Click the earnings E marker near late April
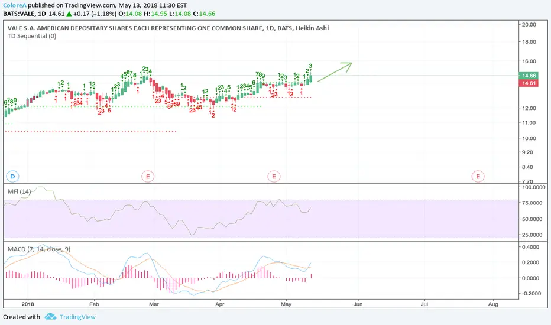The width and height of the screenshot is (551, 325). click(274, 176)
